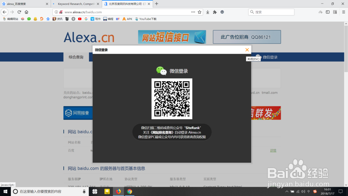Click the 此广告位招商 banner

[247, 37]
